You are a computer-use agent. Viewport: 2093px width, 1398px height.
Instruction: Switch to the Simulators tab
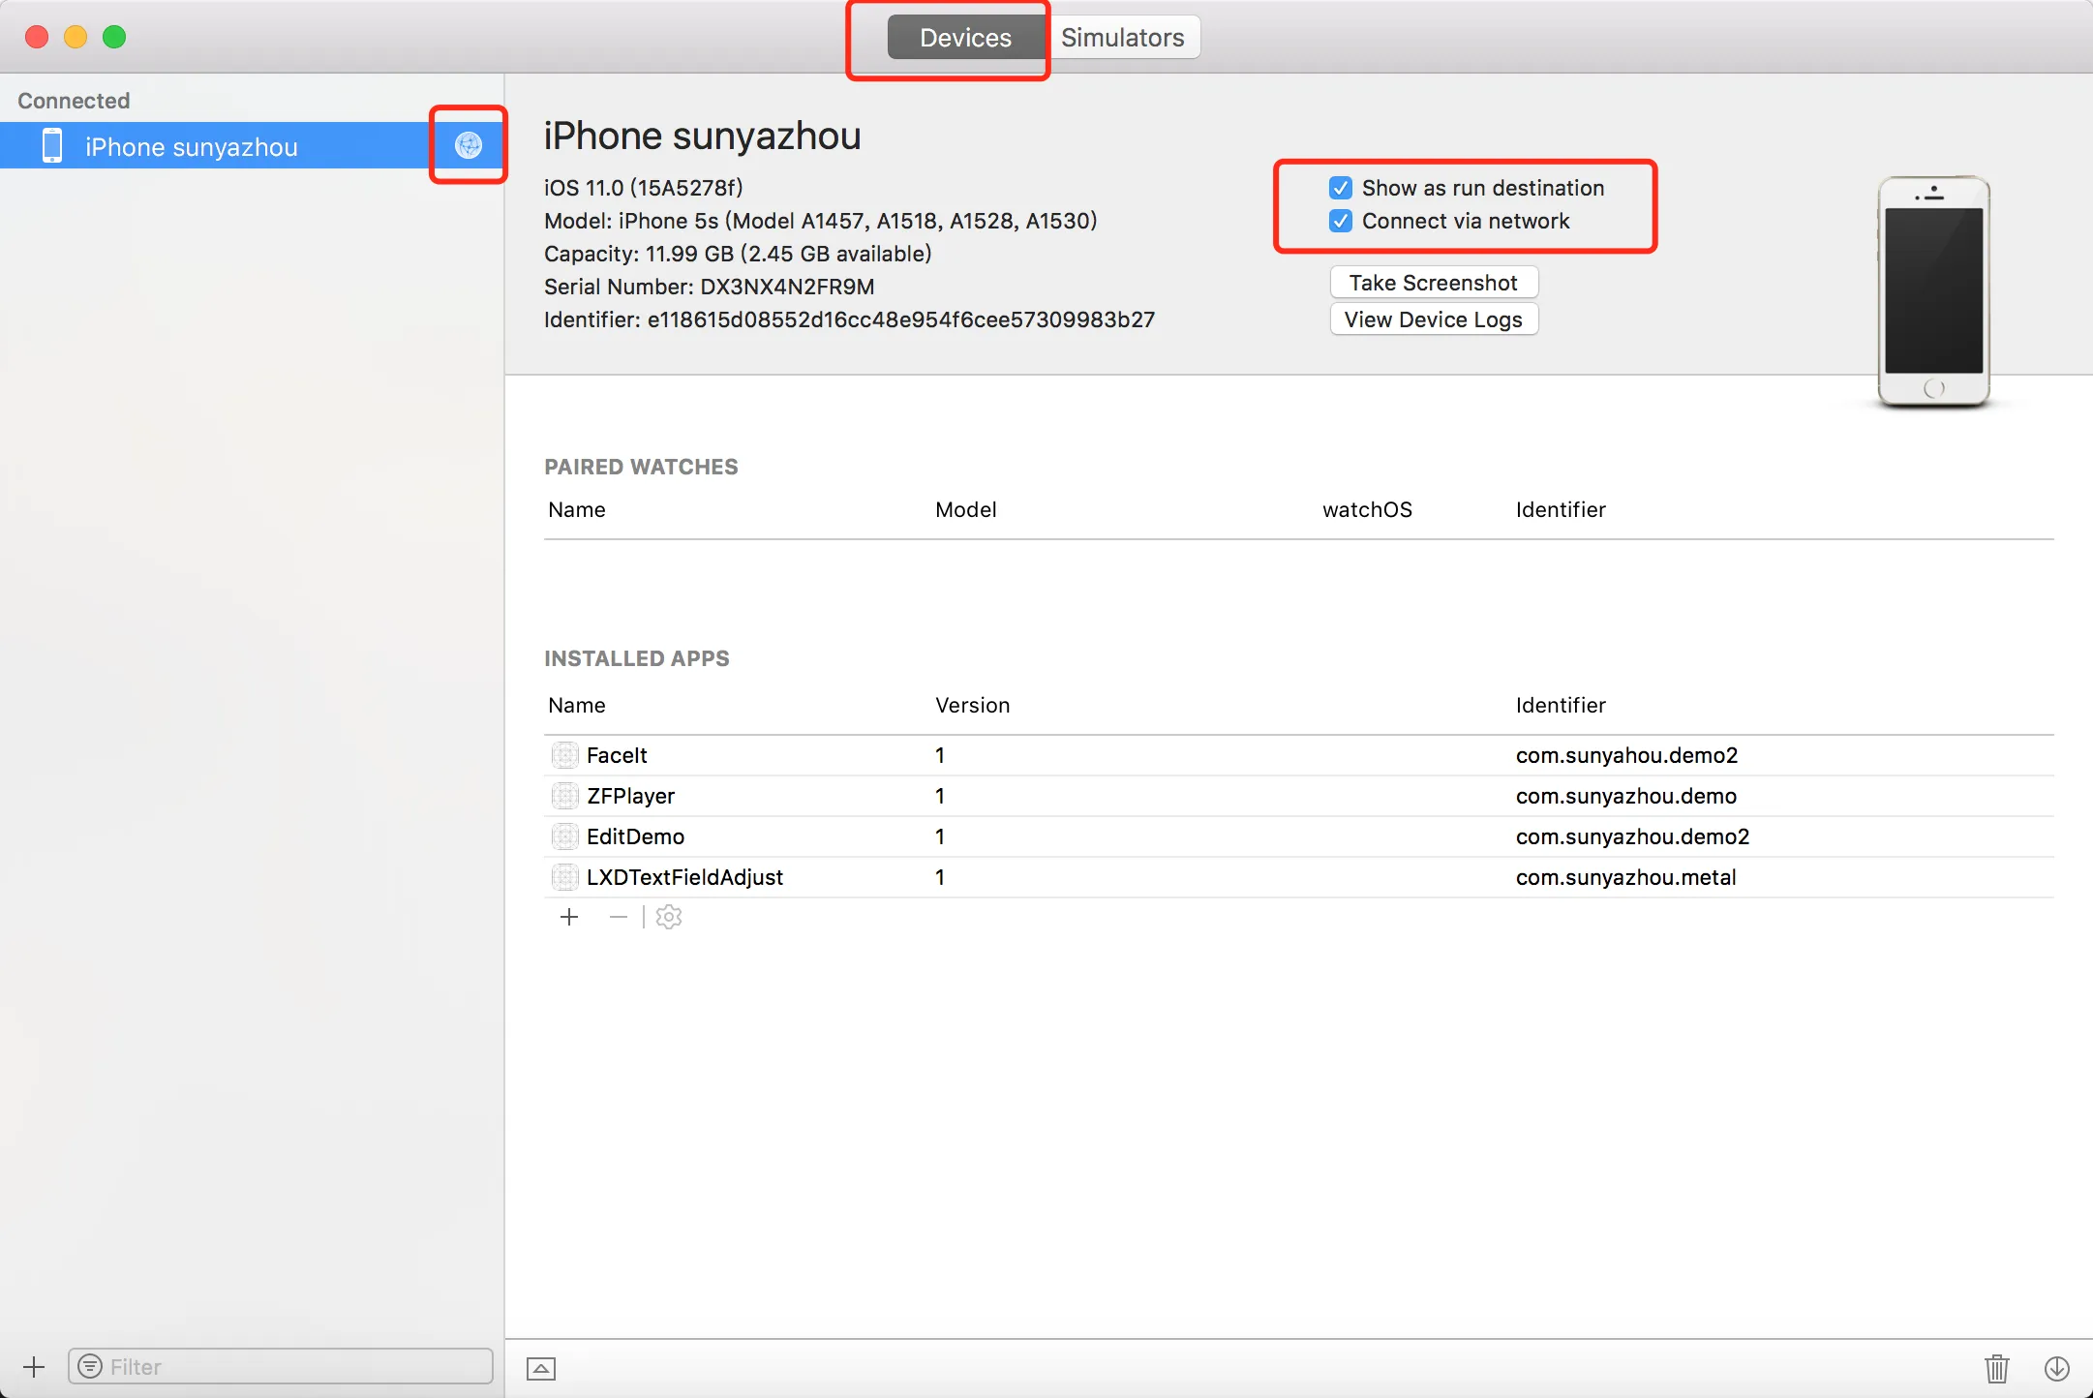pyautogui.click(x=1122, y=38)
